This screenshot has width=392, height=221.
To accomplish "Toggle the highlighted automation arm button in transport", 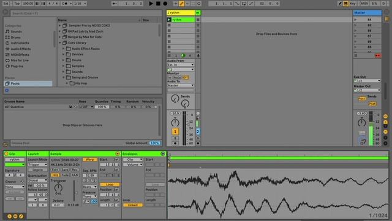I will (181, 4).
